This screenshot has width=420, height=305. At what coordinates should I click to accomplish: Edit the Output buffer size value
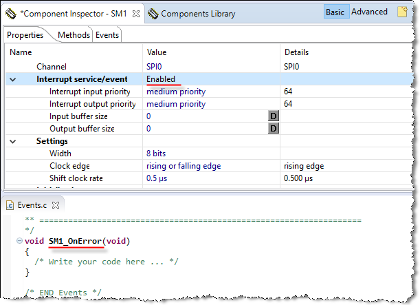[x=148, y=129]
